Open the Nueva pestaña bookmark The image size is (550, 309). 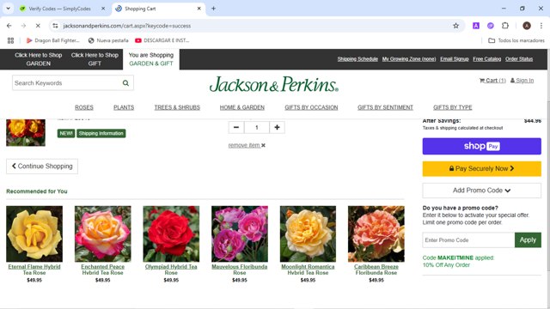108,40
